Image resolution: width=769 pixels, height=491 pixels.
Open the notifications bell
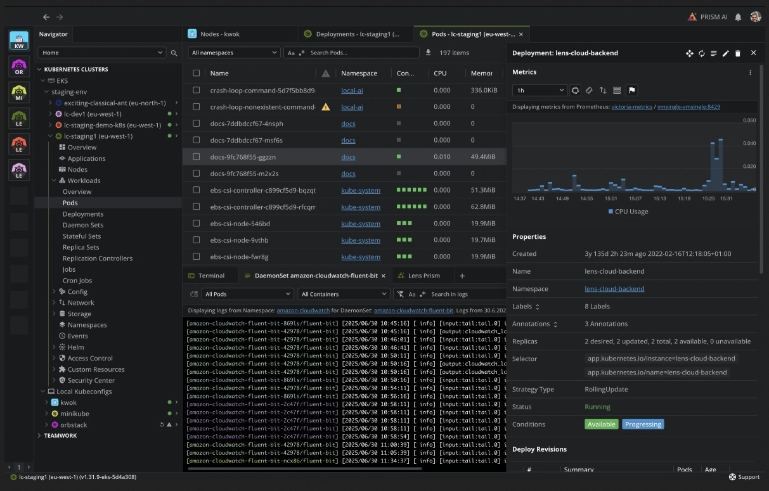[738, 17]
